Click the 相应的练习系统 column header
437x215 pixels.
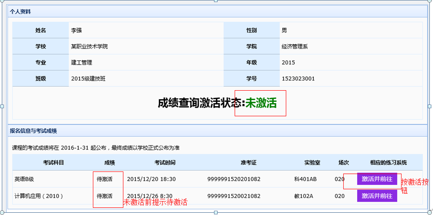coord(388,162)
